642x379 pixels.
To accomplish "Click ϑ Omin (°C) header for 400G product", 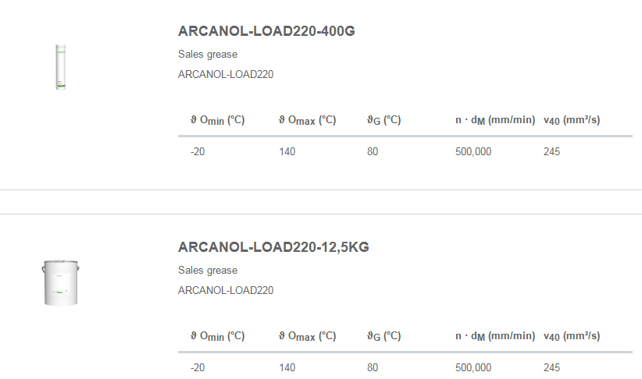I will (x=218, y=120).
